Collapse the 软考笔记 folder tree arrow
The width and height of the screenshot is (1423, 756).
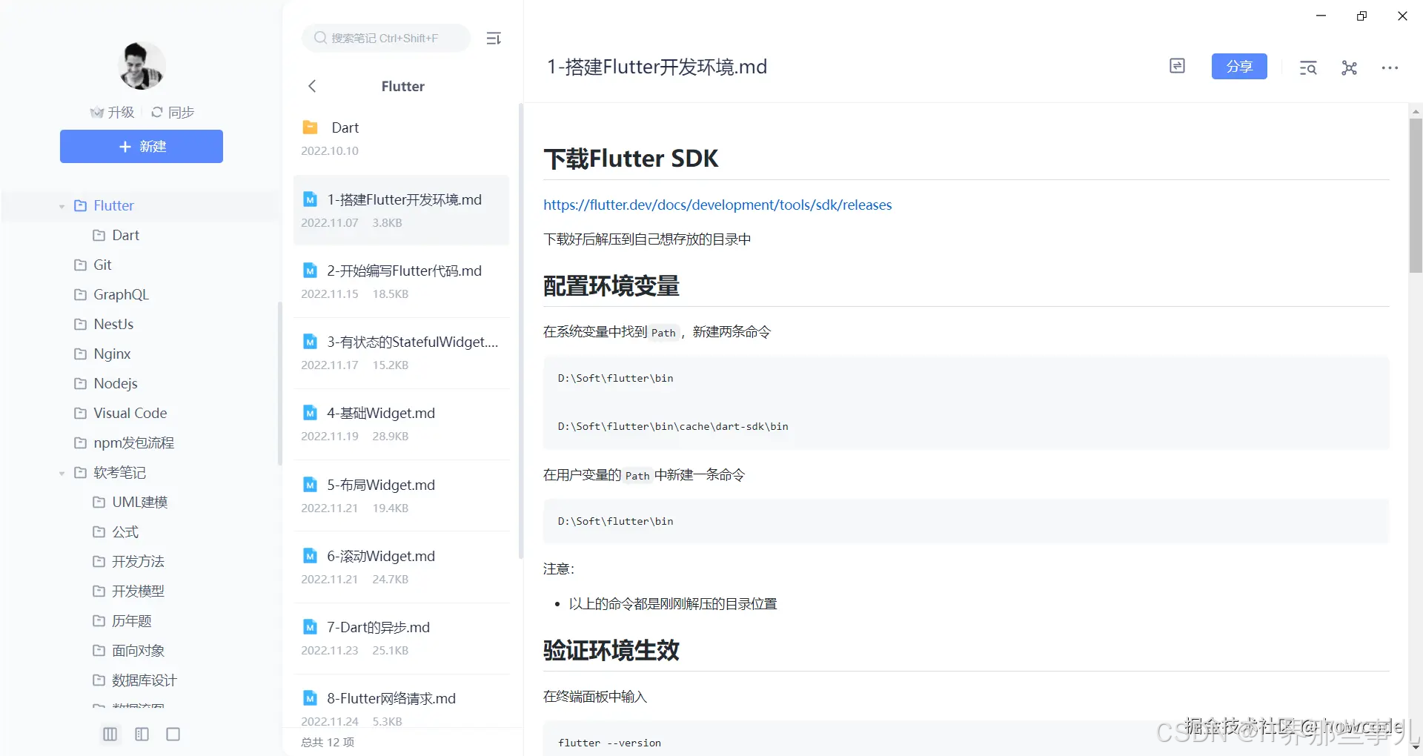click(62, 473)
